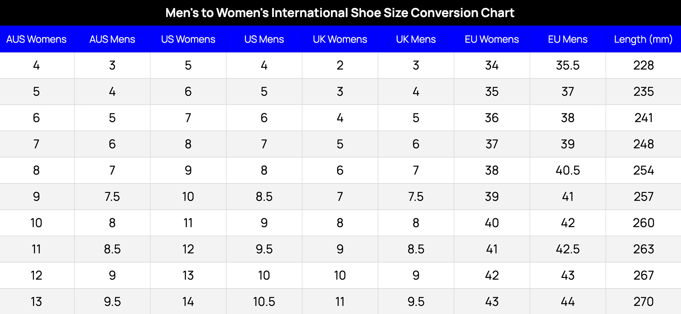Click the US Mens column header
681x314 pixels.
264,39
